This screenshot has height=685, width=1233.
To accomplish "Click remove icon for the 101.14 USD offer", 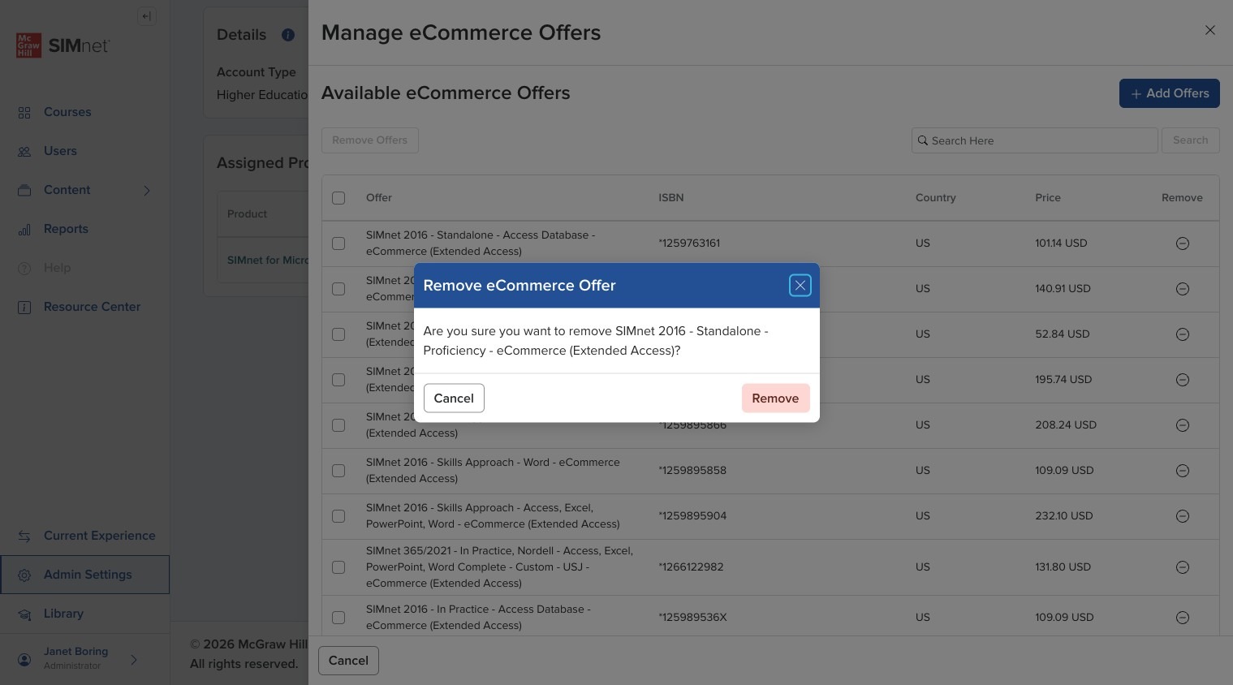I will (1183, 243).
